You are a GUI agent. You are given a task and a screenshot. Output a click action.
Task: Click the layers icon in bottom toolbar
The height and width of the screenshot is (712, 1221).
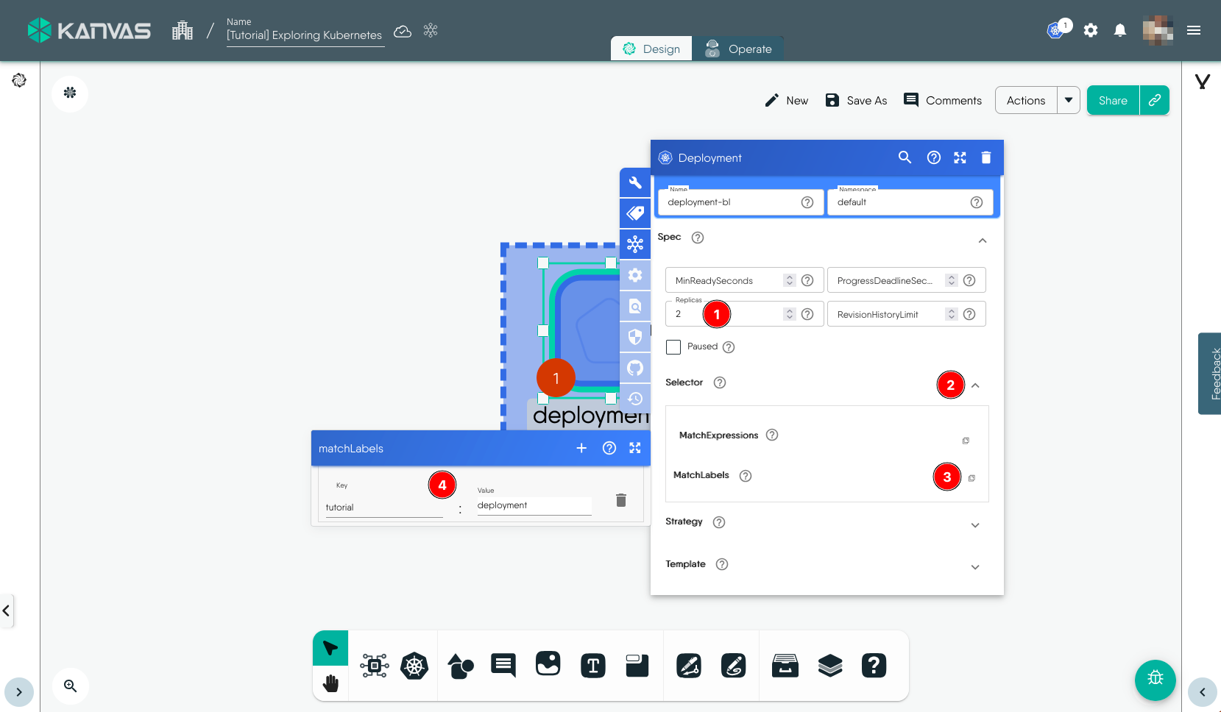[x=829, y=666]
